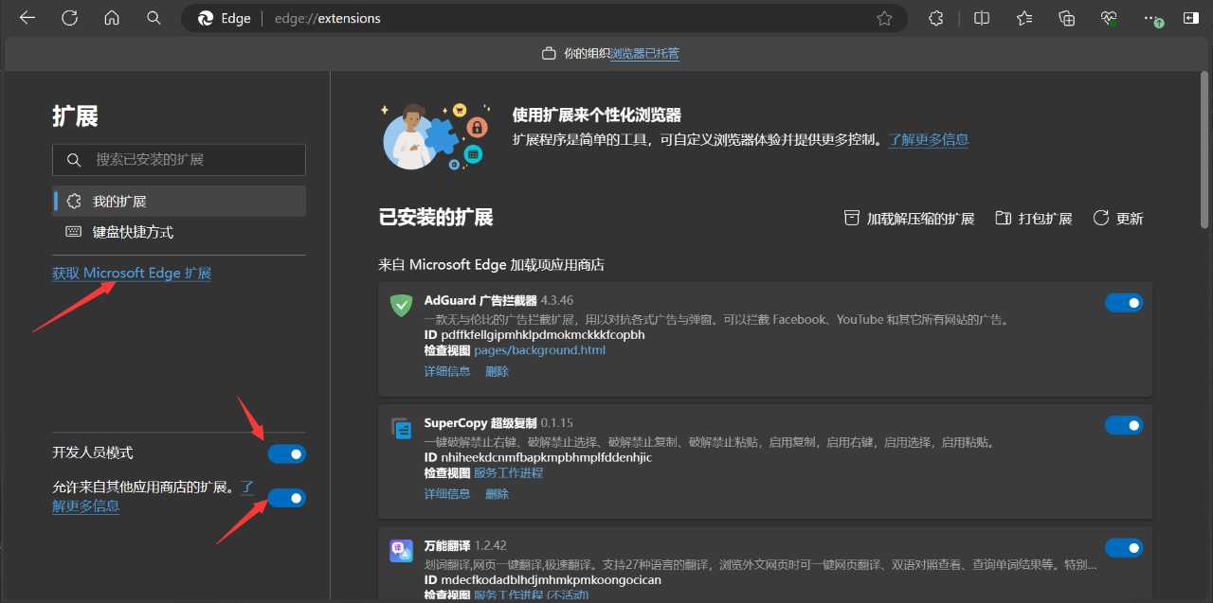Click the AdGuard shield icon
Screen dimensions: 1213x603
[402, 305]
